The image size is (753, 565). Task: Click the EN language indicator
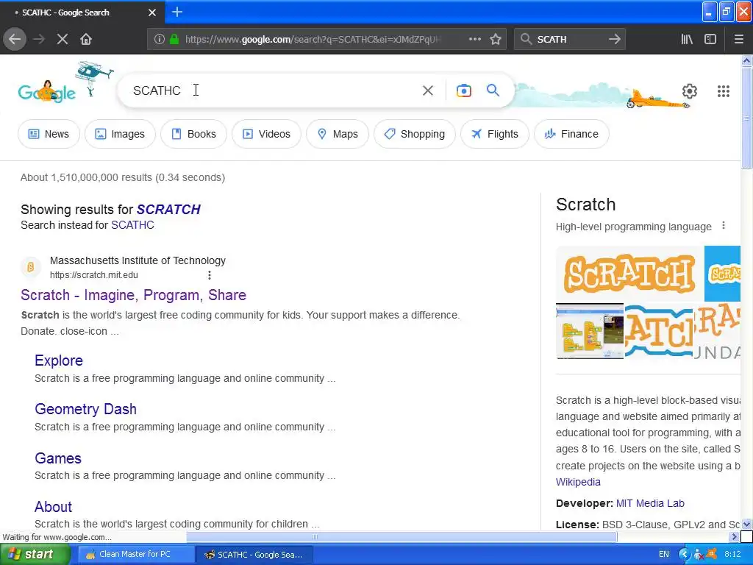[664, 554]
